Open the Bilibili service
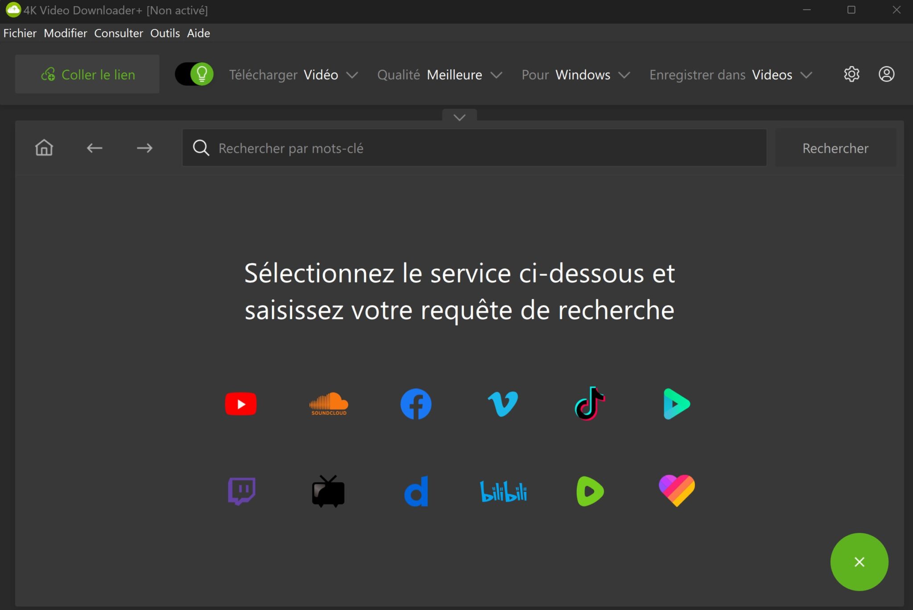The image size is (913, 610). pos(503,491)
